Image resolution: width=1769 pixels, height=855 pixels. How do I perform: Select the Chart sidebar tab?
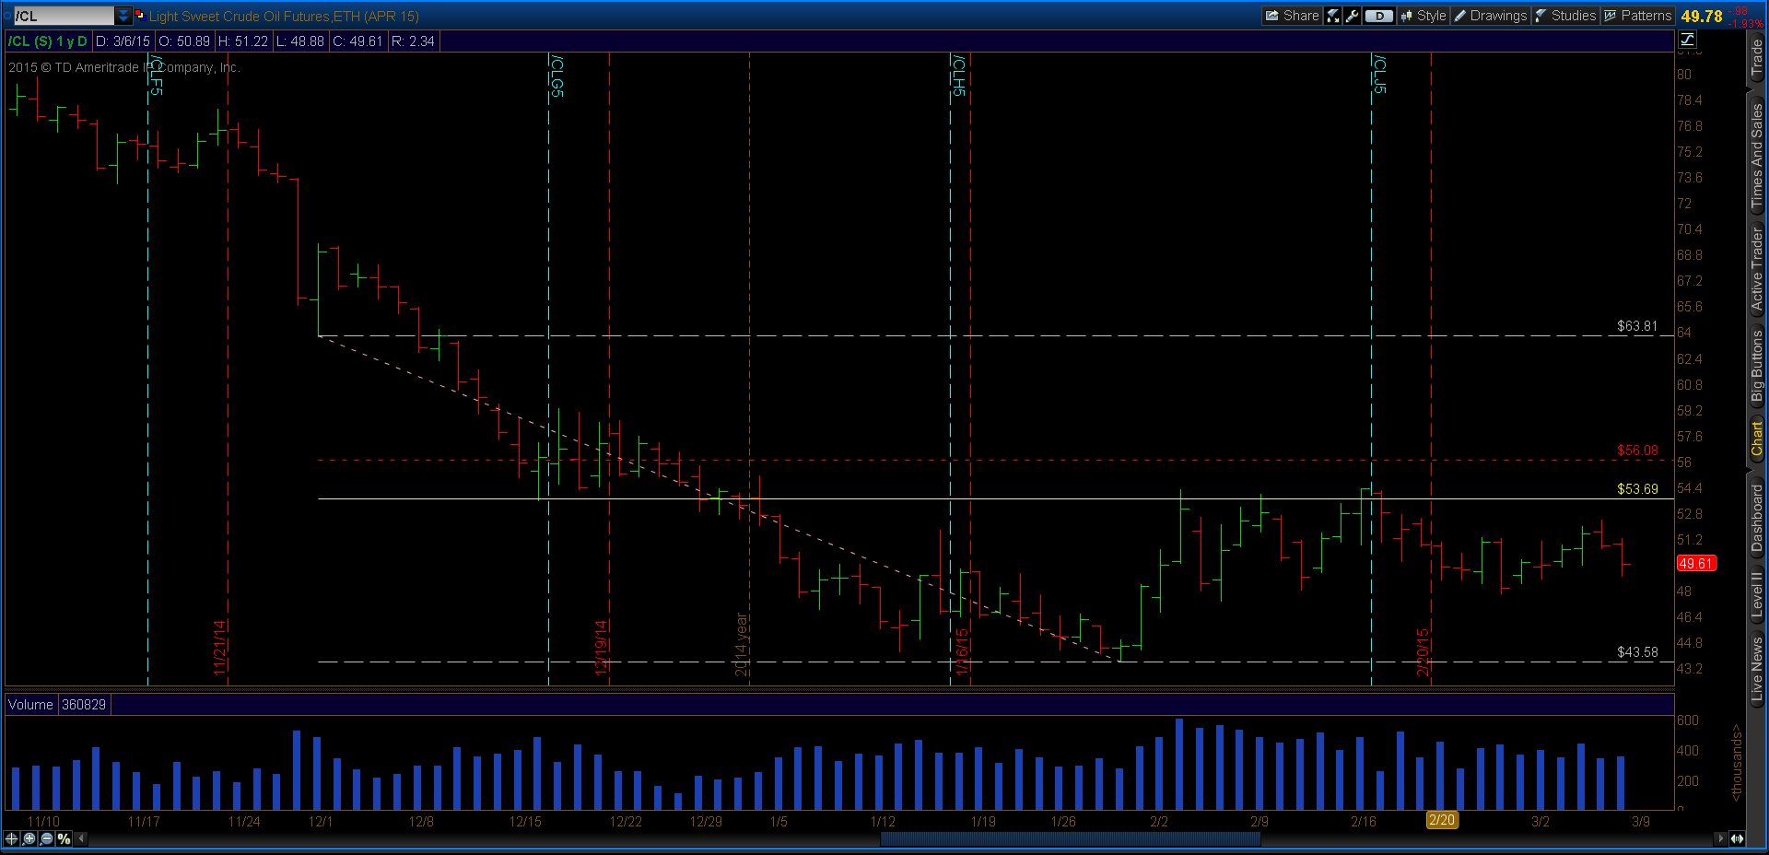coord(1757,439)
